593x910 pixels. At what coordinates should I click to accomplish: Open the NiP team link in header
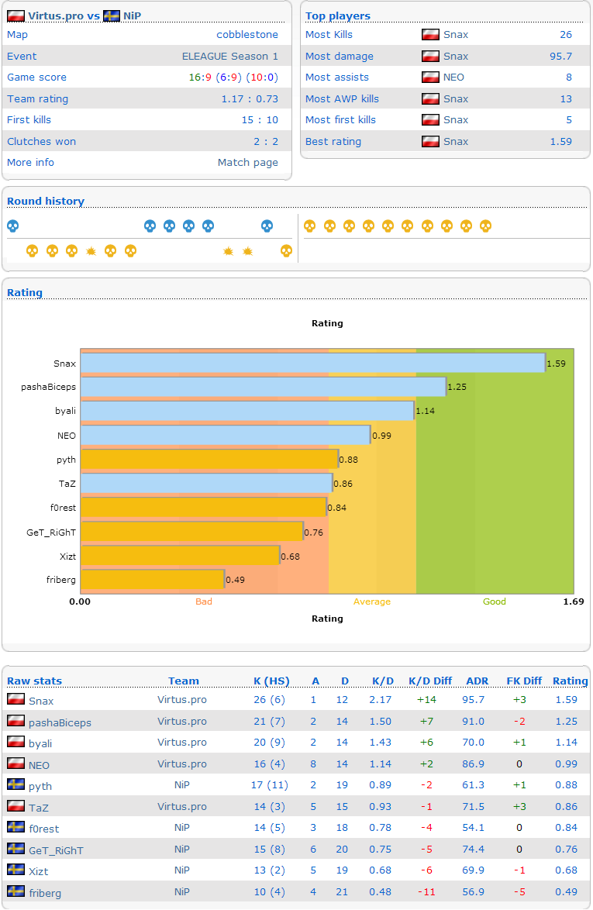tap(132, 16)
